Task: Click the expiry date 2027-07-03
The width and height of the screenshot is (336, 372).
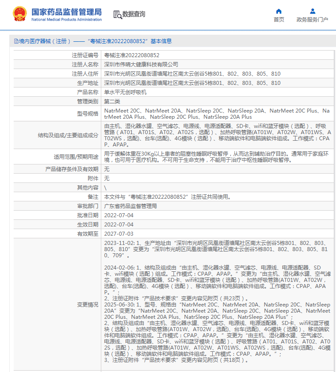Action: click(x=118, y=234)
